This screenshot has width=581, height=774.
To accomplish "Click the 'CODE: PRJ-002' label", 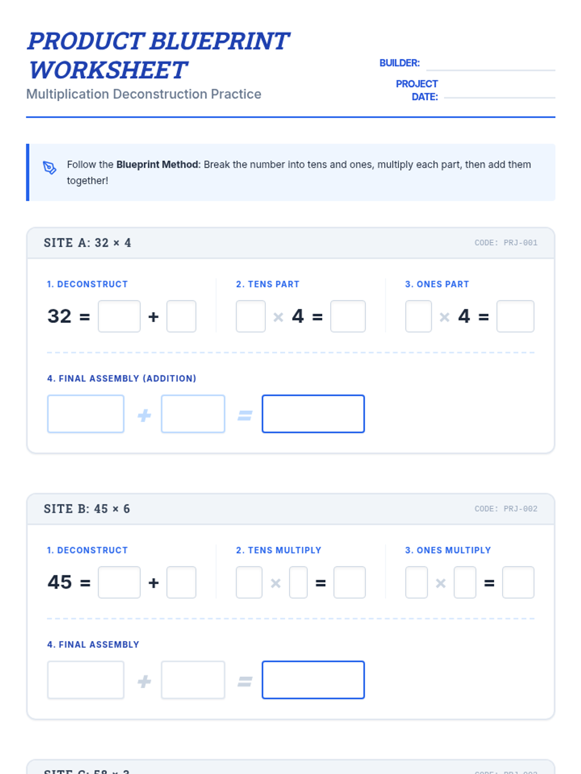I will pyautogui.click(x=505, y=509).
